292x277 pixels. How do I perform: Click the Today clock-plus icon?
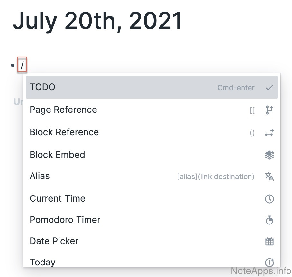point(269,262)
